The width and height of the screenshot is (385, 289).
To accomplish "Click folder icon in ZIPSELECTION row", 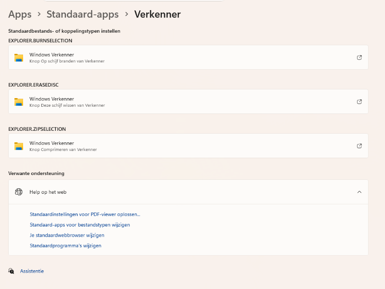I will [x=19, y=146].
